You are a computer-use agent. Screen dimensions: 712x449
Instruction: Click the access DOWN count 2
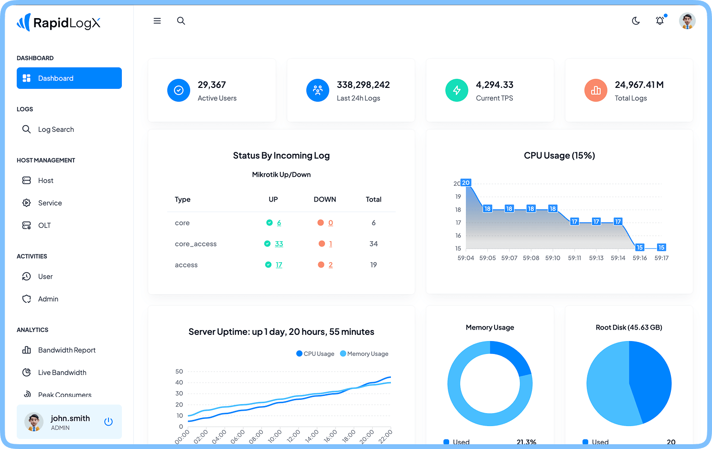[x=331, y=265]
